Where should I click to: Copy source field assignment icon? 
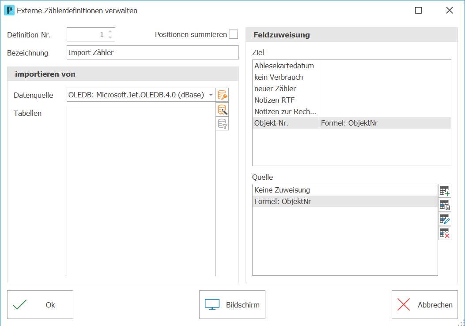pyautogui.click(x=445, y=205)
